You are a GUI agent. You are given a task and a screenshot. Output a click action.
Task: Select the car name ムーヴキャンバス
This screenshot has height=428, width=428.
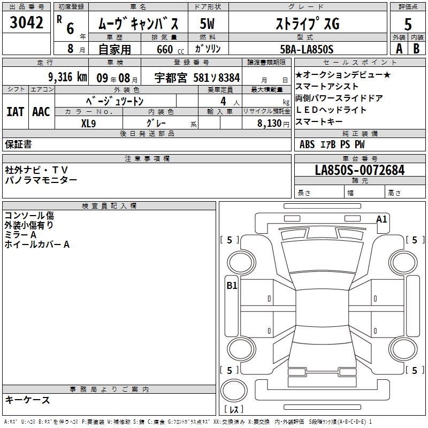point(138,24)
